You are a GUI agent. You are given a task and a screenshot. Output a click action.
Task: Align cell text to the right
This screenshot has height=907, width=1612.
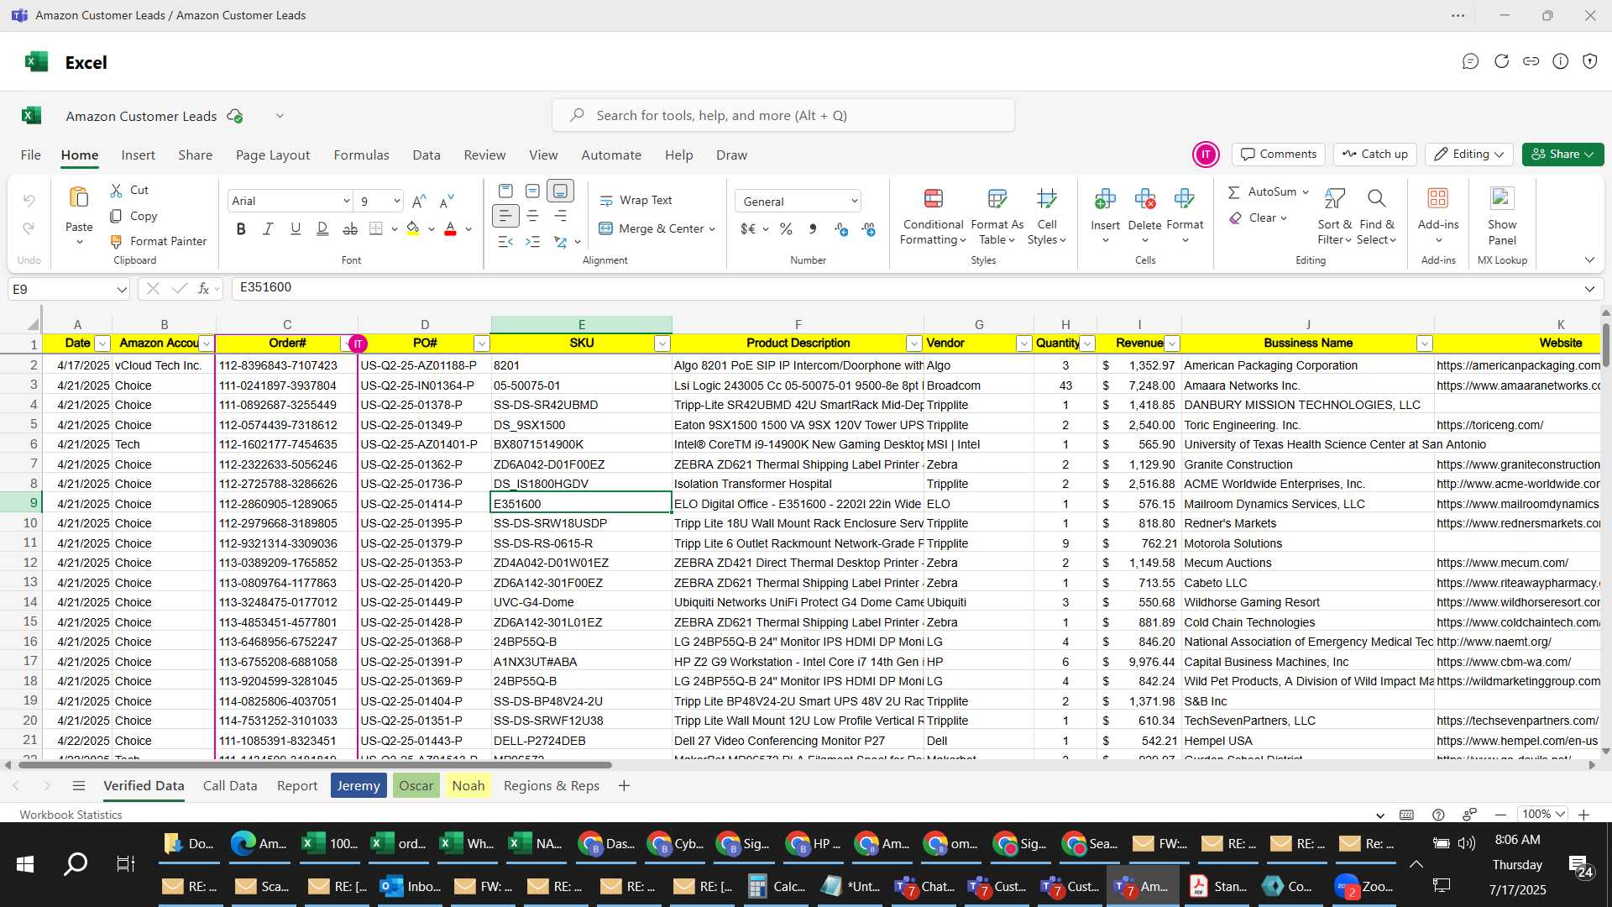click(560, 216)
